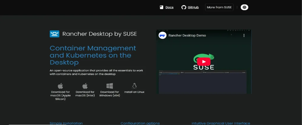Click the Configuration options heading

pos(140,123)
